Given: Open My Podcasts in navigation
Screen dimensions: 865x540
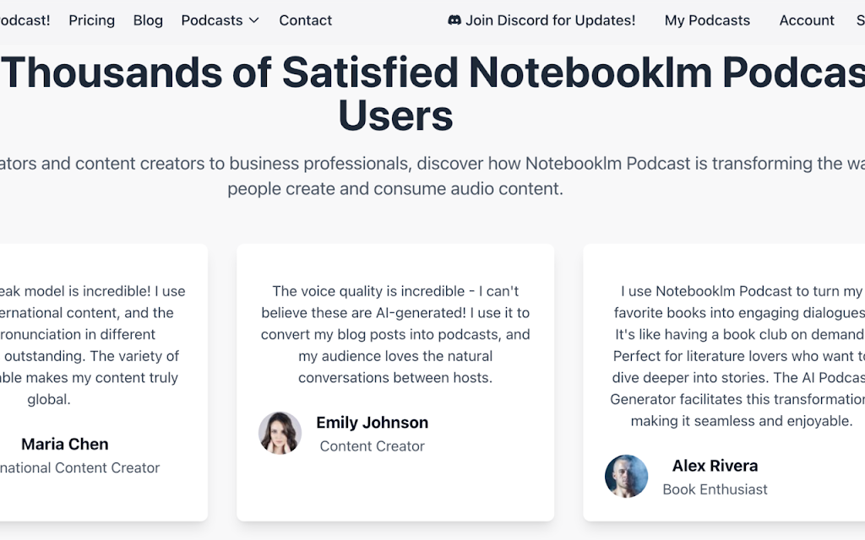Looking at the screenshot, I should (707, 20).
